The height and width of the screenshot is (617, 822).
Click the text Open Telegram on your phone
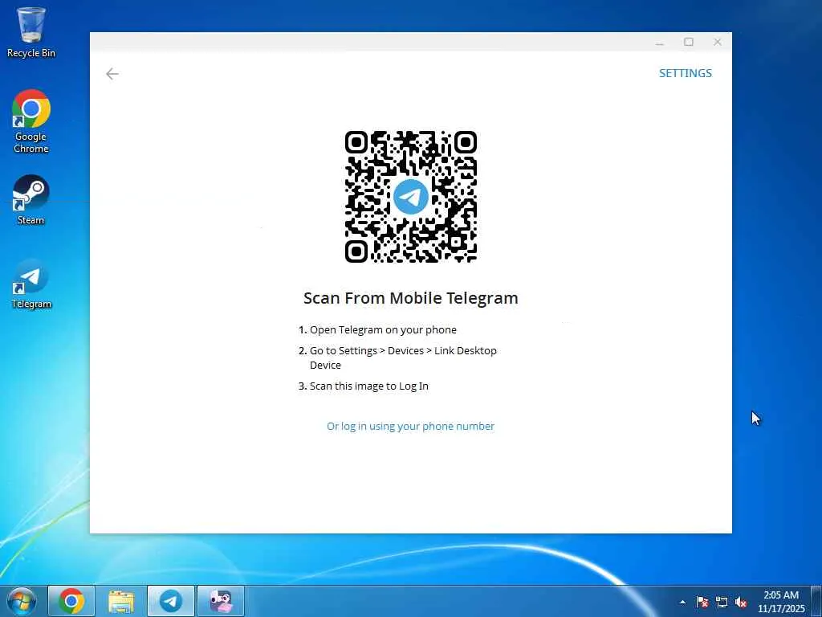tap(383, 329)
